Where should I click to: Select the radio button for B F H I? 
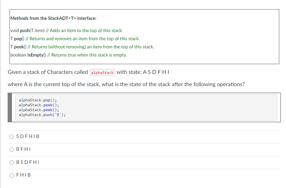coord(12,149)
